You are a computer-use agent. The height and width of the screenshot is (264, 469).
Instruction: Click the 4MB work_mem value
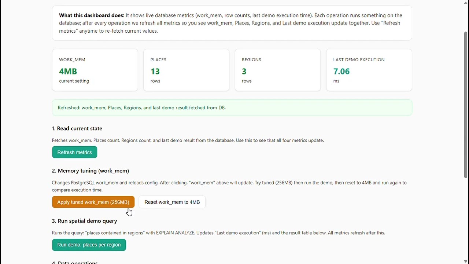pyautogui.click(x=68, y=71)
